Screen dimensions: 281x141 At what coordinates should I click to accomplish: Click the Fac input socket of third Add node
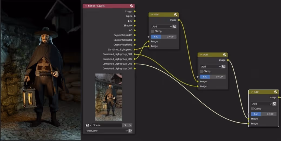(248, 114)
